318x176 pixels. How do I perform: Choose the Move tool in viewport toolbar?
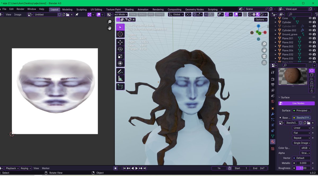120,42
